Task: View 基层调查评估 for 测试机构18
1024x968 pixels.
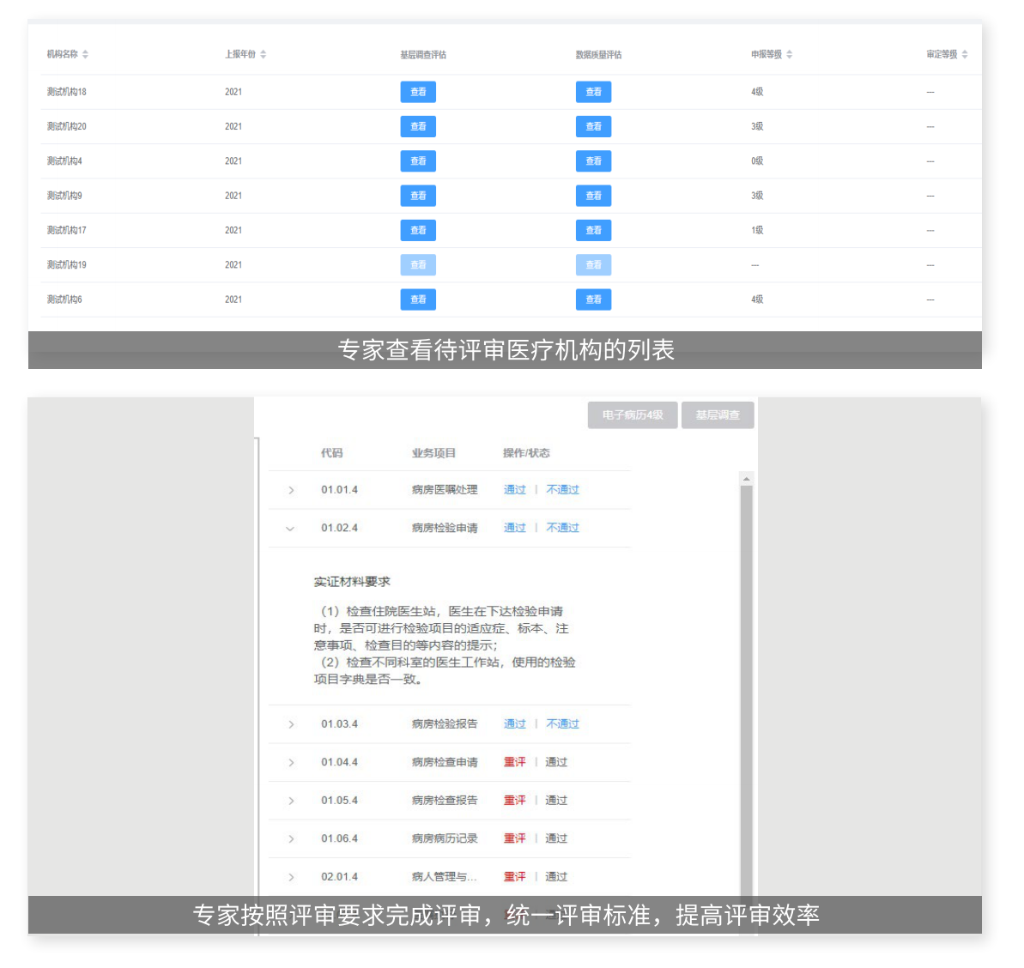Action: pos(418,92)
